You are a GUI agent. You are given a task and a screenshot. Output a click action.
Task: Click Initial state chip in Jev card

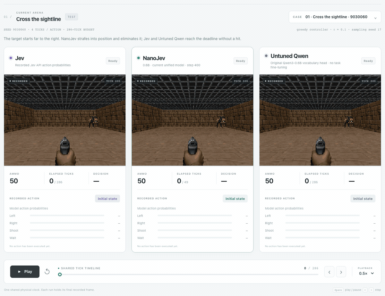pos(107,199)
